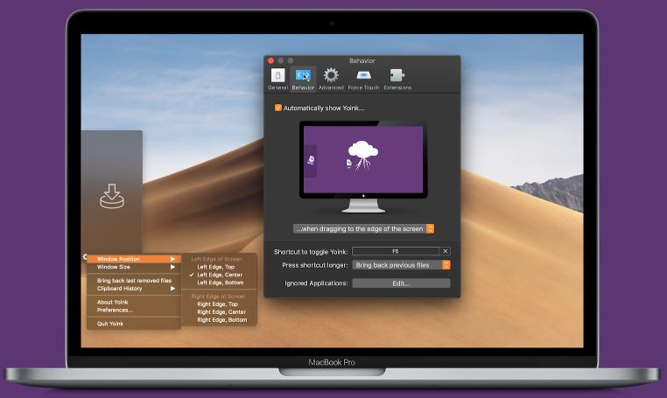The height and width of the screenshot is (398, 667).
Task: Open the Bring back previous files dropdown
Action: point(401,265)
